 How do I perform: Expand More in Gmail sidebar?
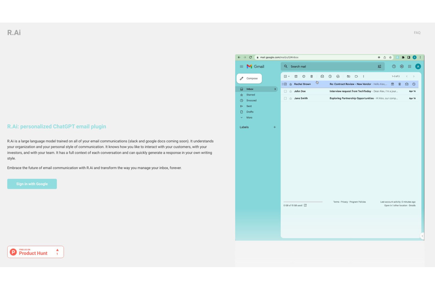point(256,117)
